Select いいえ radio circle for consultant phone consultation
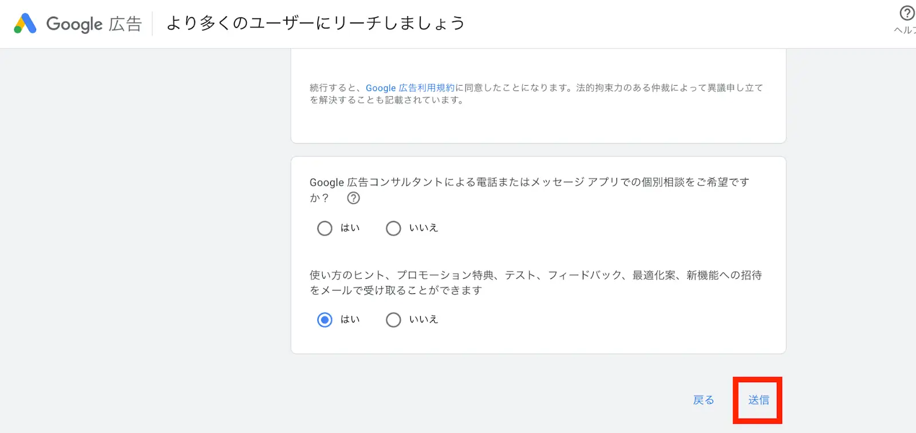Image resolution: width=916 pixels, height=433 pixels. [393, 228]
